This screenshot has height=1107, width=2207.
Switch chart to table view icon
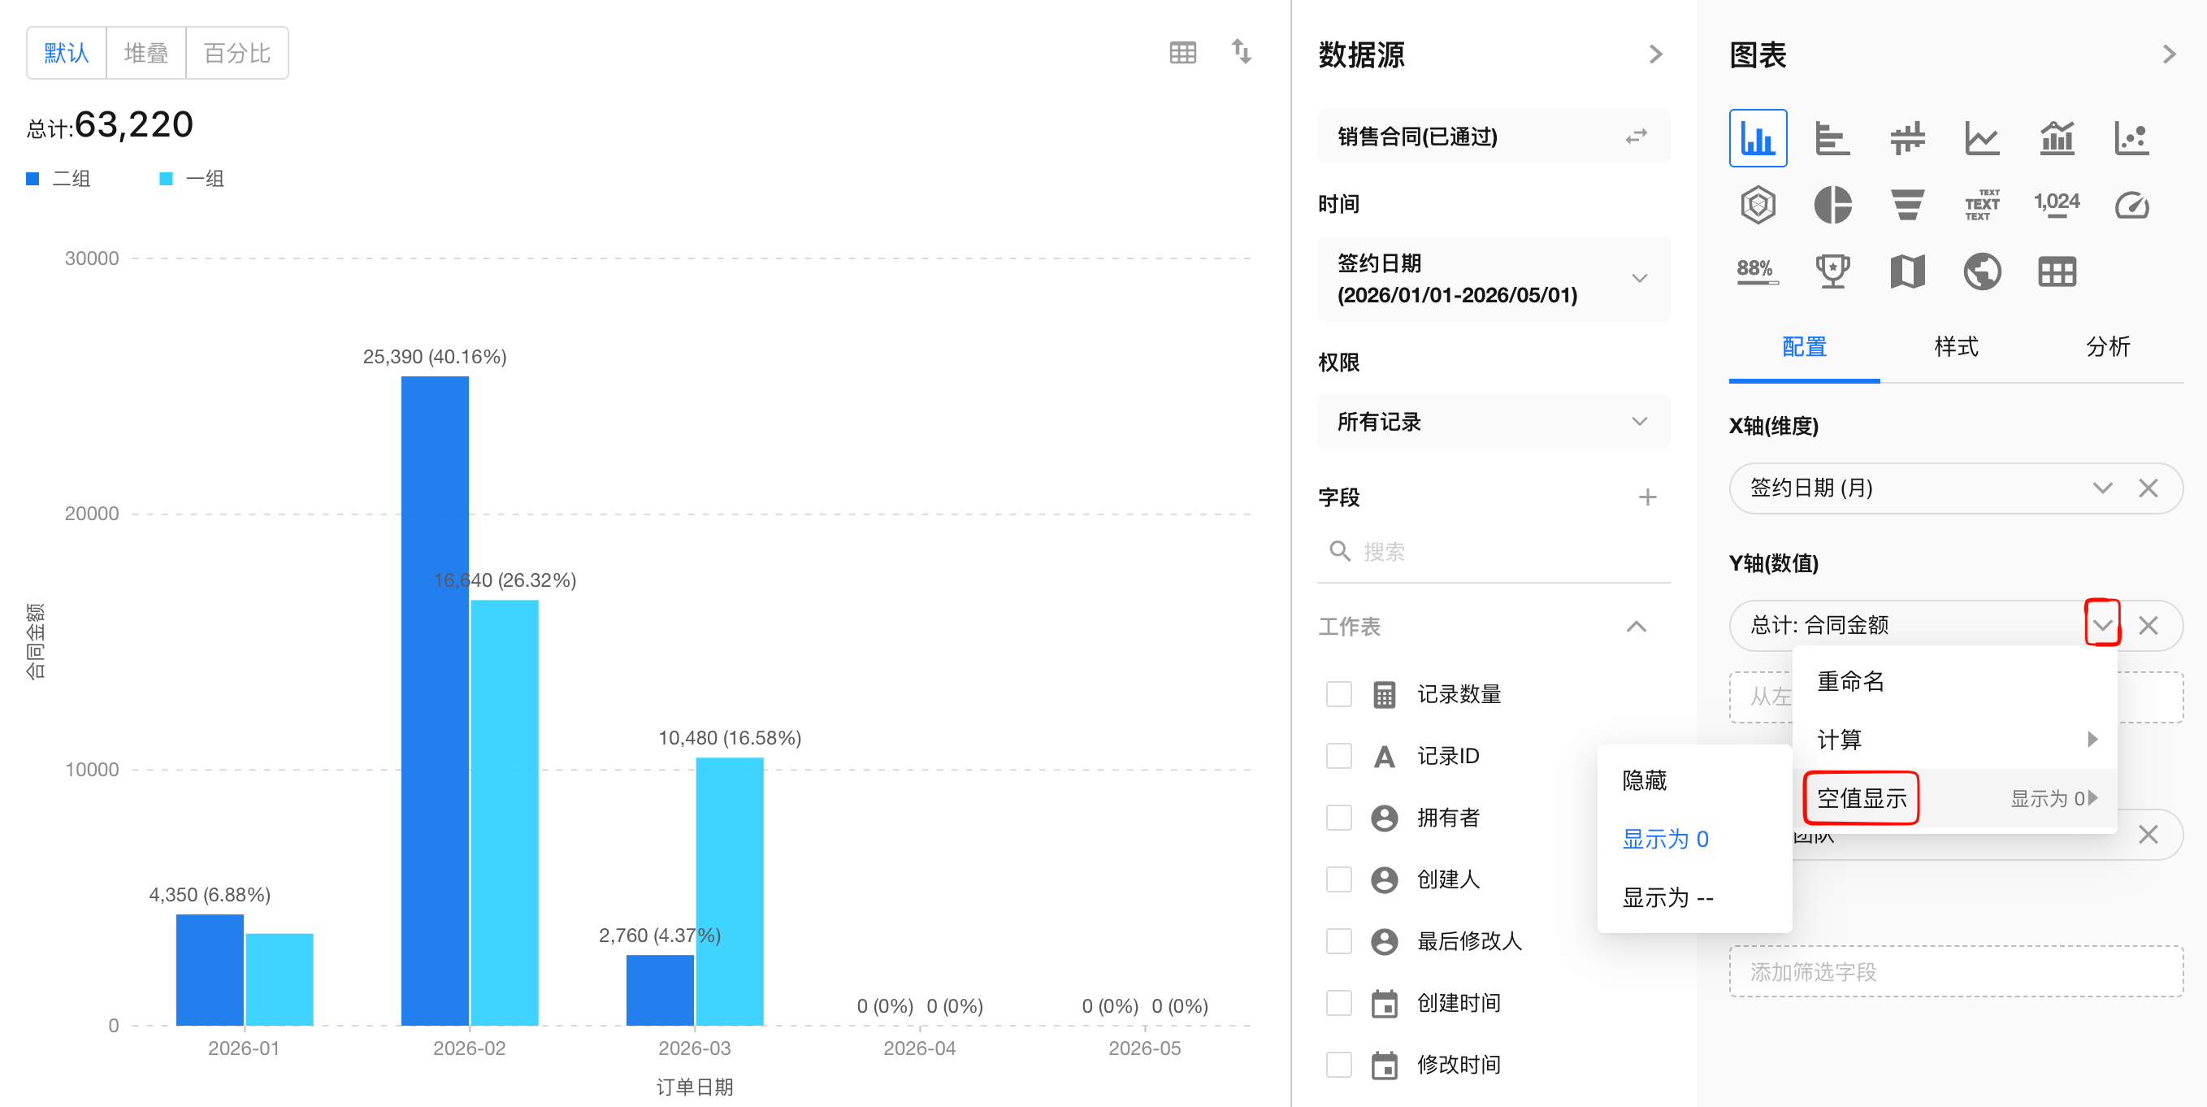pyautogui.click(x=1182, y=52)
